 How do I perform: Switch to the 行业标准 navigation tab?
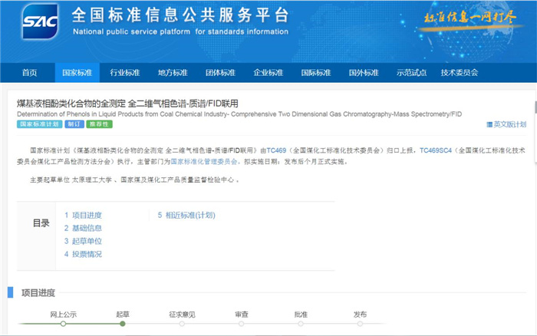(x=125, y=73)
